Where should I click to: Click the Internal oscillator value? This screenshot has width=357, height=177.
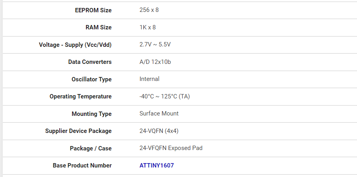click(x=149, y=79)
